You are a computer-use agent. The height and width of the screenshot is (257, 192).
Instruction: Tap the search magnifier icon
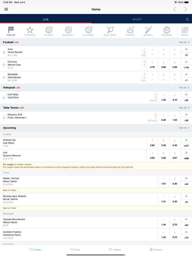tap(187, 20)
